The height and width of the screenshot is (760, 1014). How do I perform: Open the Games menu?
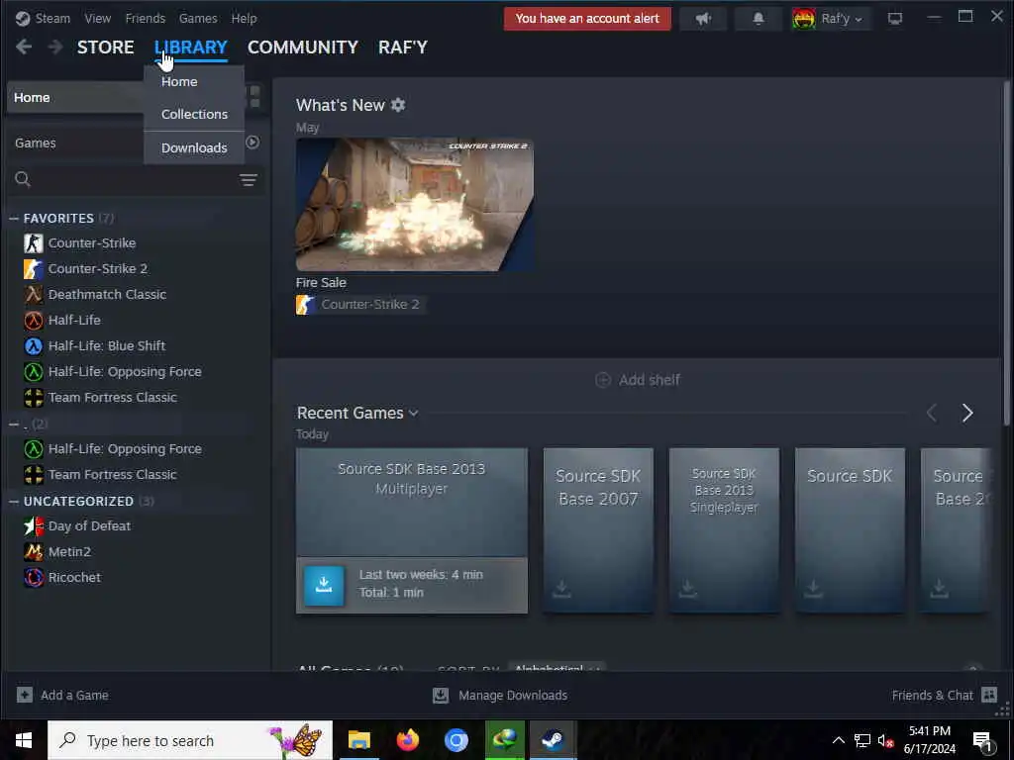pos(198,18)
